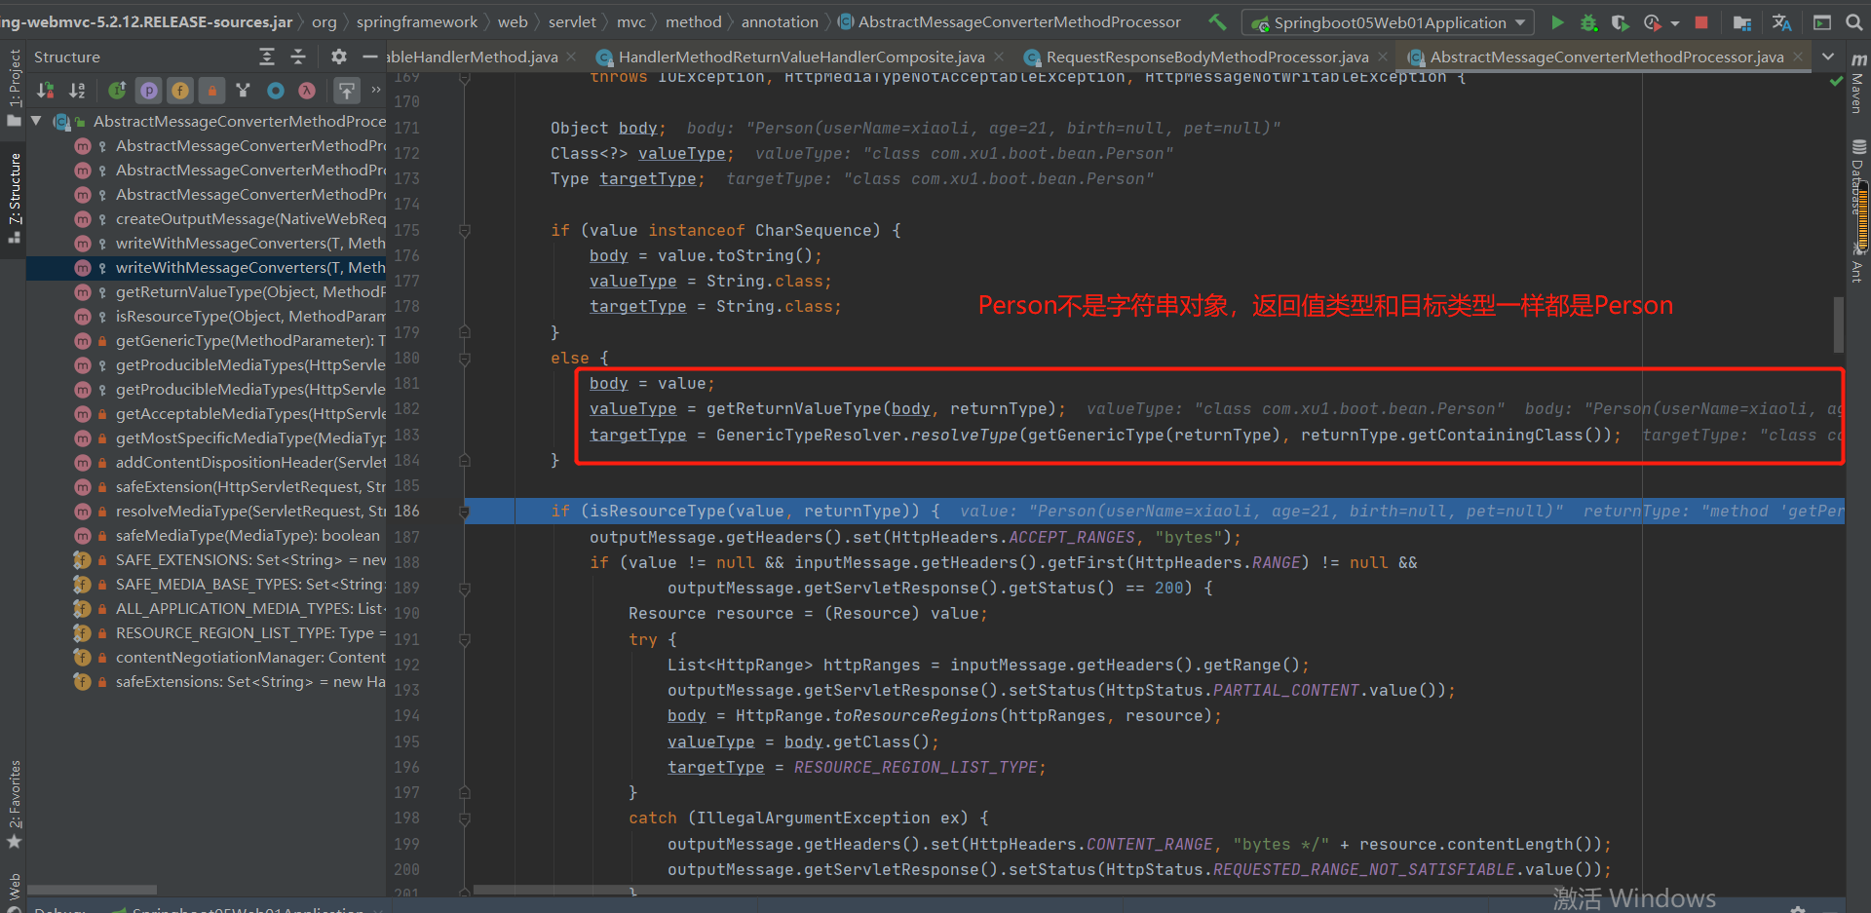Screen dimensions: 1871x913
Task: Collapse AbstractMessageConverterMethodProcessor class node
Action: 36,121
